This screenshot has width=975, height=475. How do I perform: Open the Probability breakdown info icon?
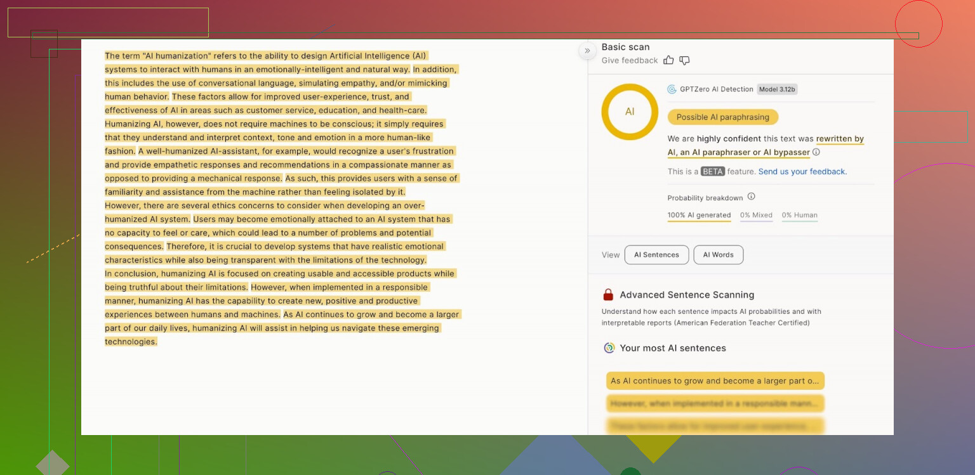[751, 197]
